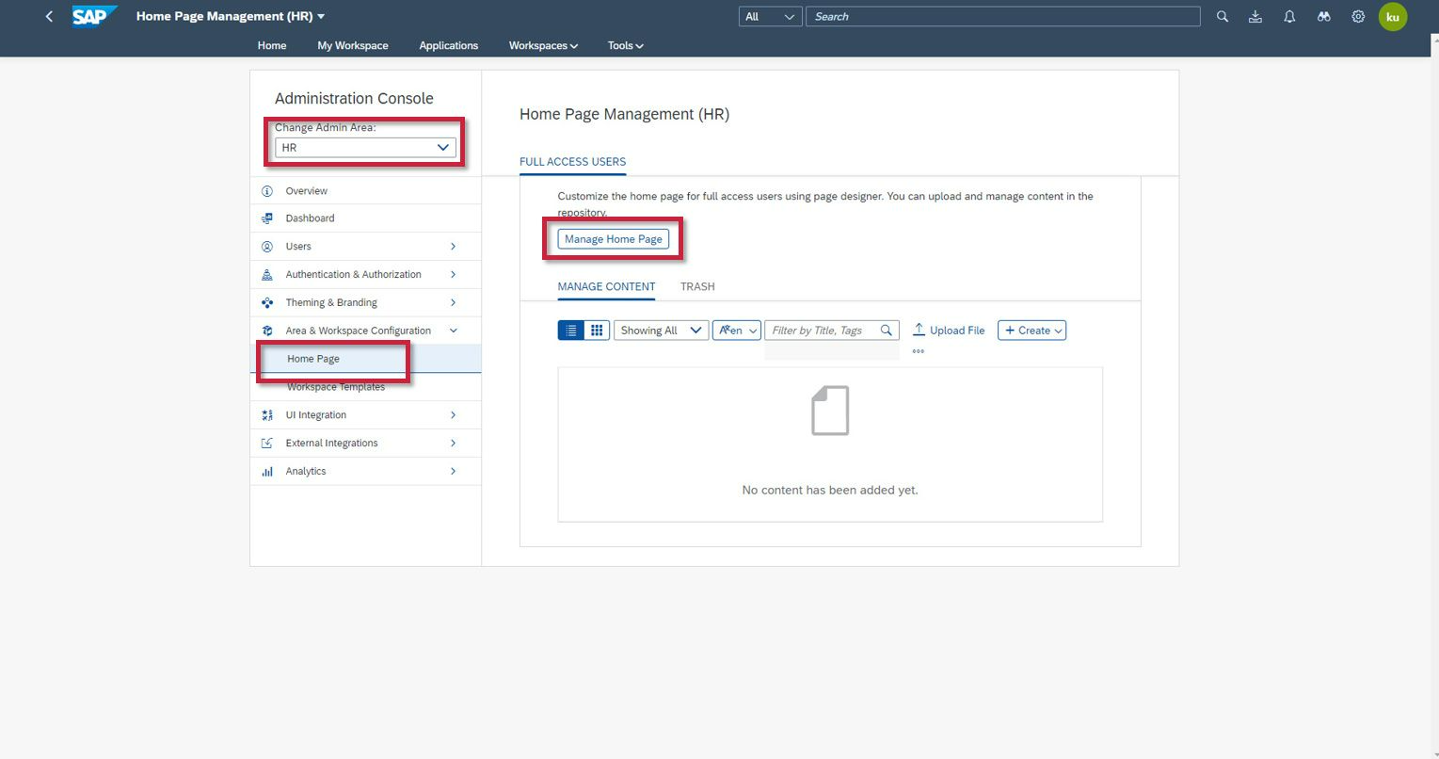The image size is (1439, 759).
Task: Click the empty document placeholder icon
Action: point(830,411)
